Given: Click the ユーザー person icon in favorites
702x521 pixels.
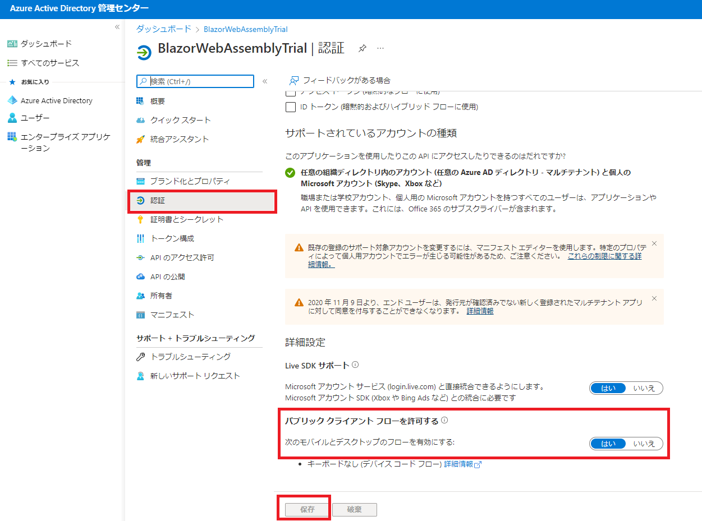Looking at the screenshot, I should click(12, 118).
